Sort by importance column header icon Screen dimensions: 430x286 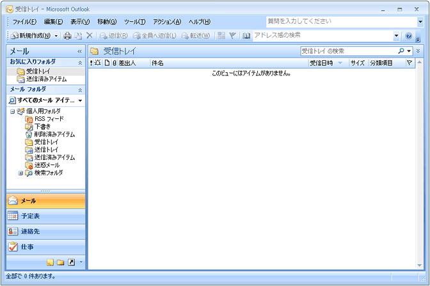92,63
